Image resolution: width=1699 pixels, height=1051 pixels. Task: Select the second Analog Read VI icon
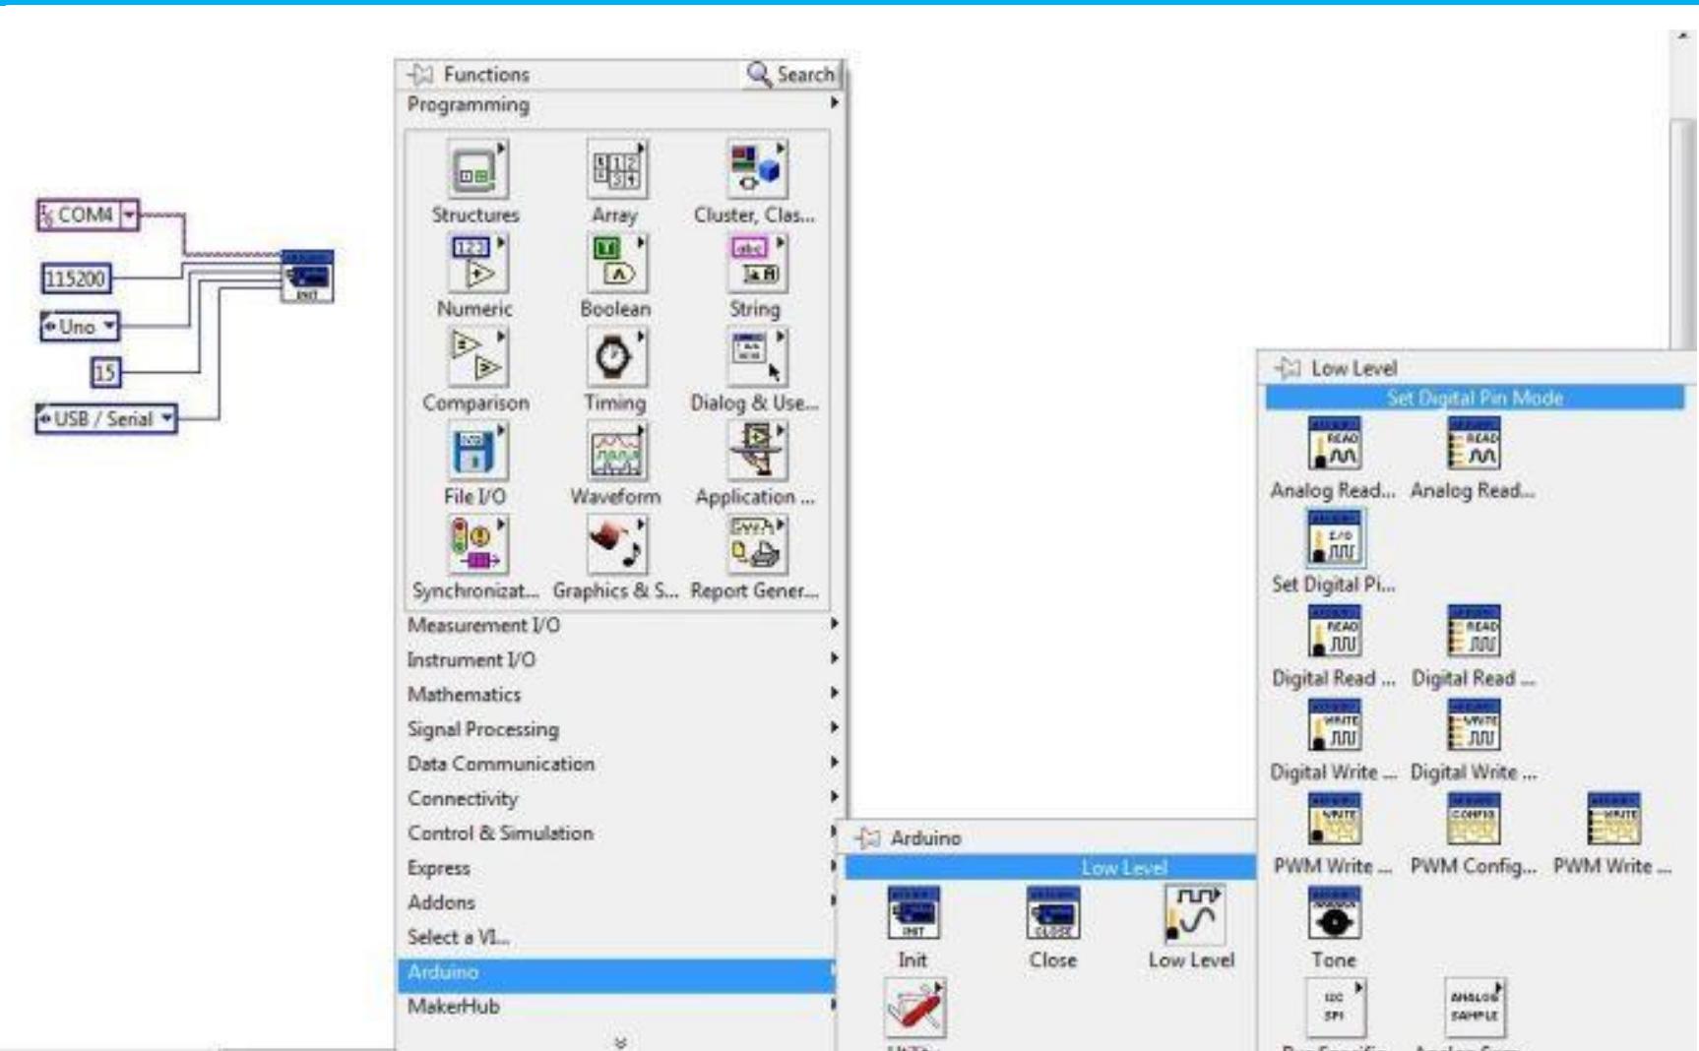pos(1474,444)
